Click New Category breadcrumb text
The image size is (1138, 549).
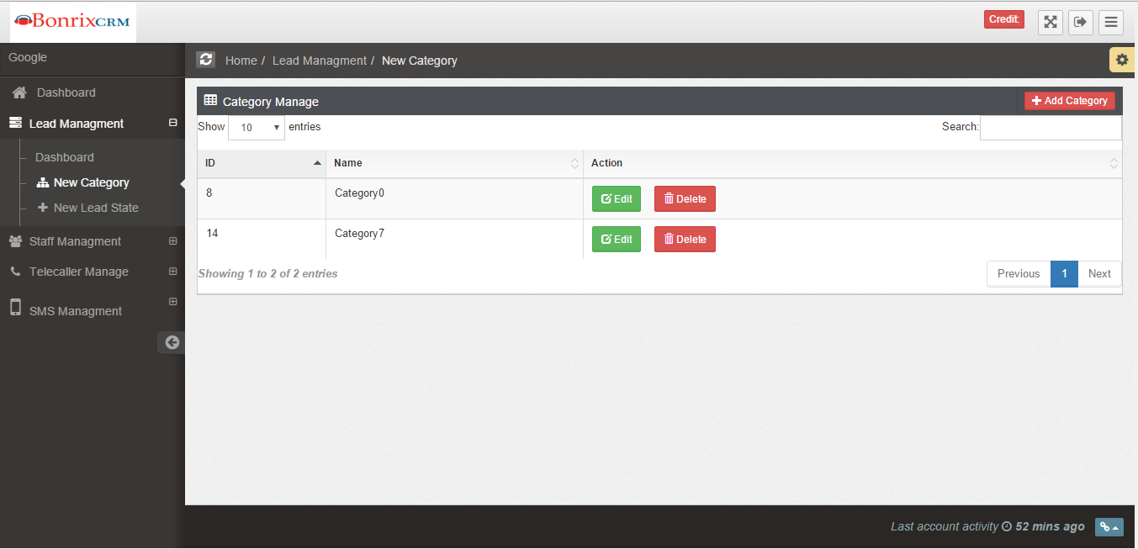420,61
